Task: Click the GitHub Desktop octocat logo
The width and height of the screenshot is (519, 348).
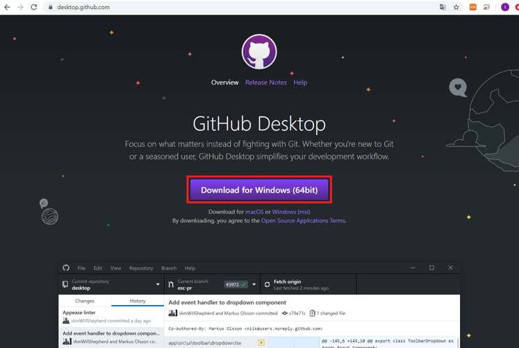Action: [x=259, y=52]
